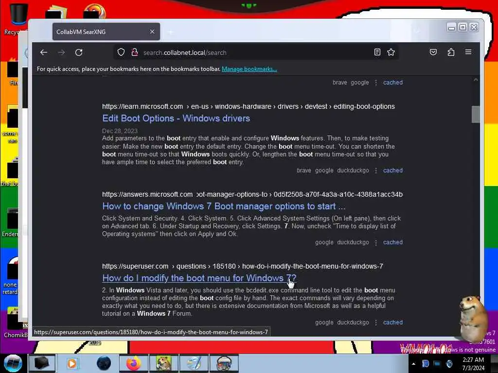Image resolution: width=498 pixels, height=373 pixels.
Task: Open How do I modify the boot menu result
Action: click(x=199, y=278)
